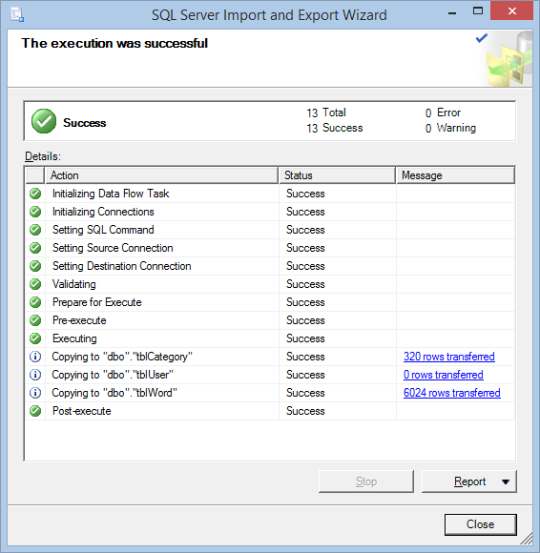Click the wizard app icon in title bar
This screenshot has width=540, height=553.
[17, 15]
